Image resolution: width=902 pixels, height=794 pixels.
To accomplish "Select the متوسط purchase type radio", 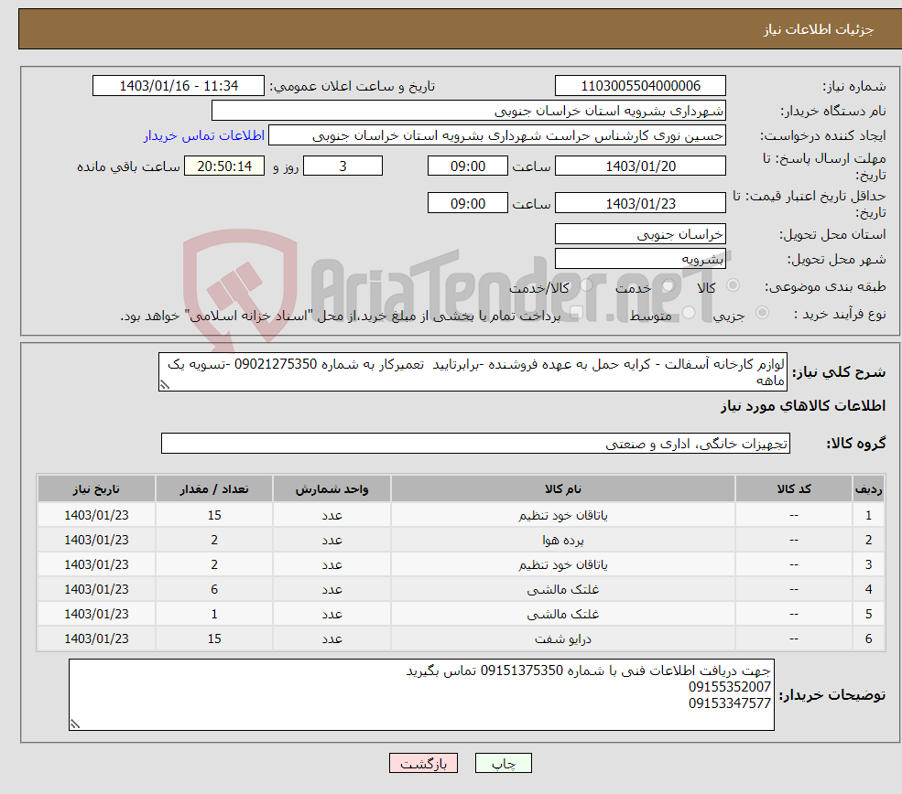I will [689, 313].
